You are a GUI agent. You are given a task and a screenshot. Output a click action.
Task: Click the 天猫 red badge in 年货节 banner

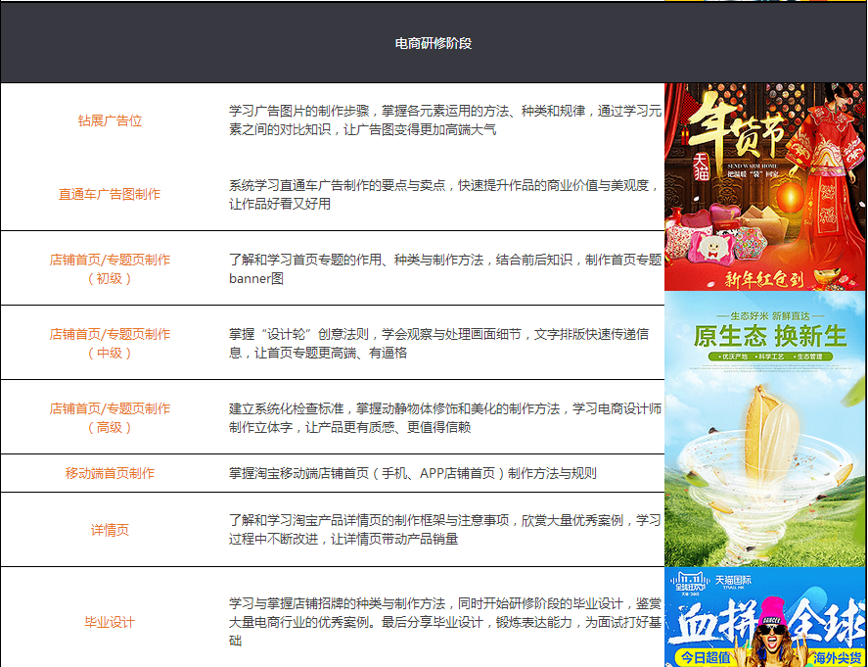701,168
